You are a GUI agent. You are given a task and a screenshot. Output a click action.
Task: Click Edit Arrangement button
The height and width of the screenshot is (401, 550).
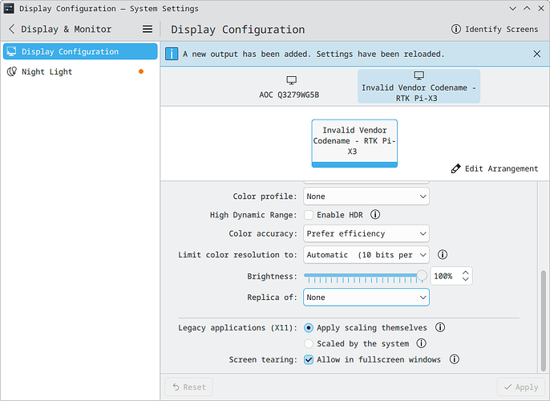[x=494, y=168]
